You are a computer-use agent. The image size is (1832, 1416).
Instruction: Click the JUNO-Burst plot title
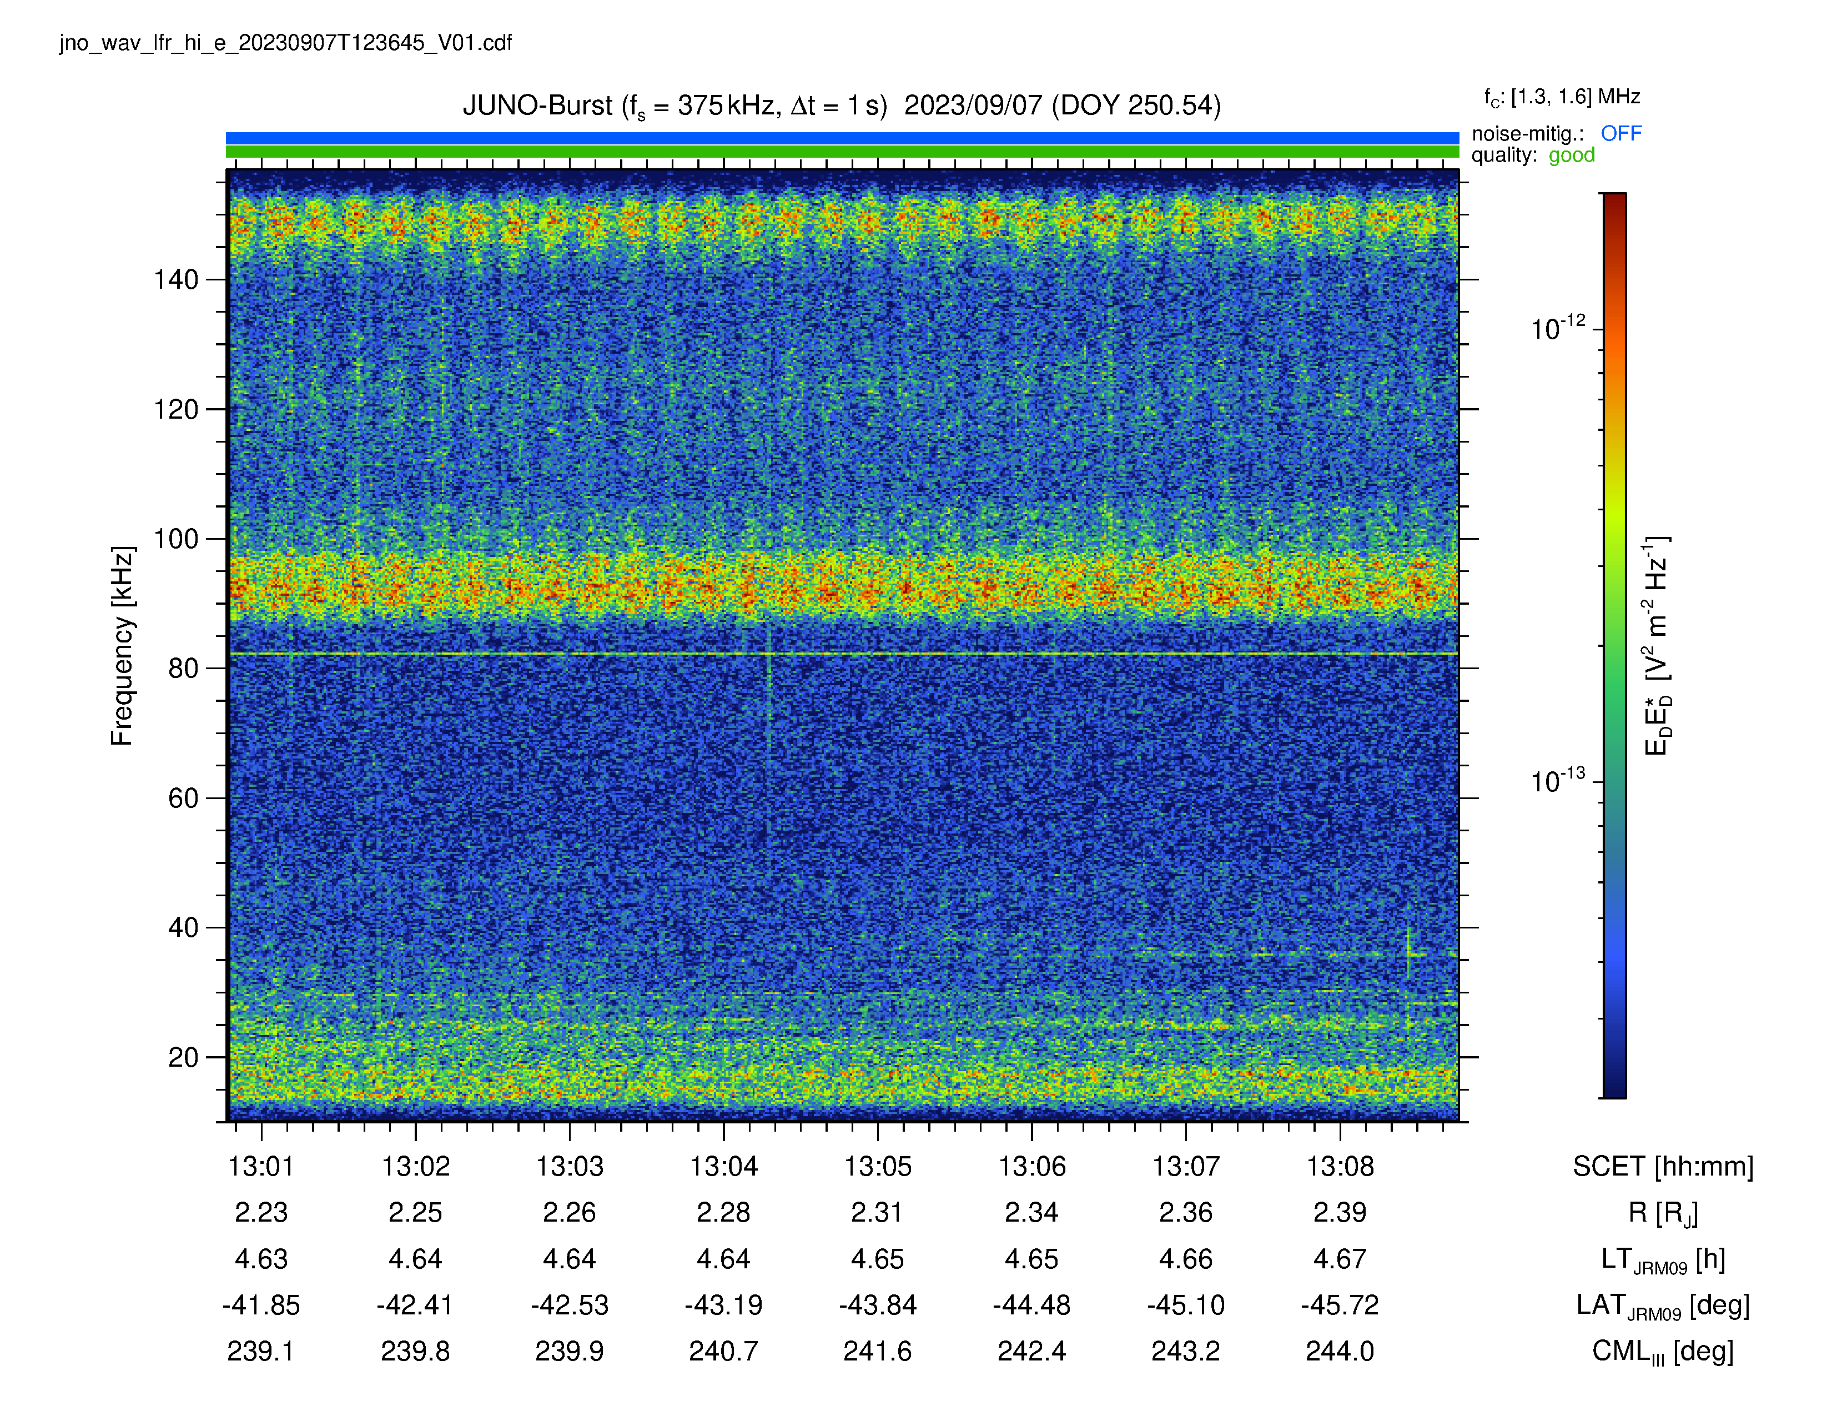click(842, 107)
